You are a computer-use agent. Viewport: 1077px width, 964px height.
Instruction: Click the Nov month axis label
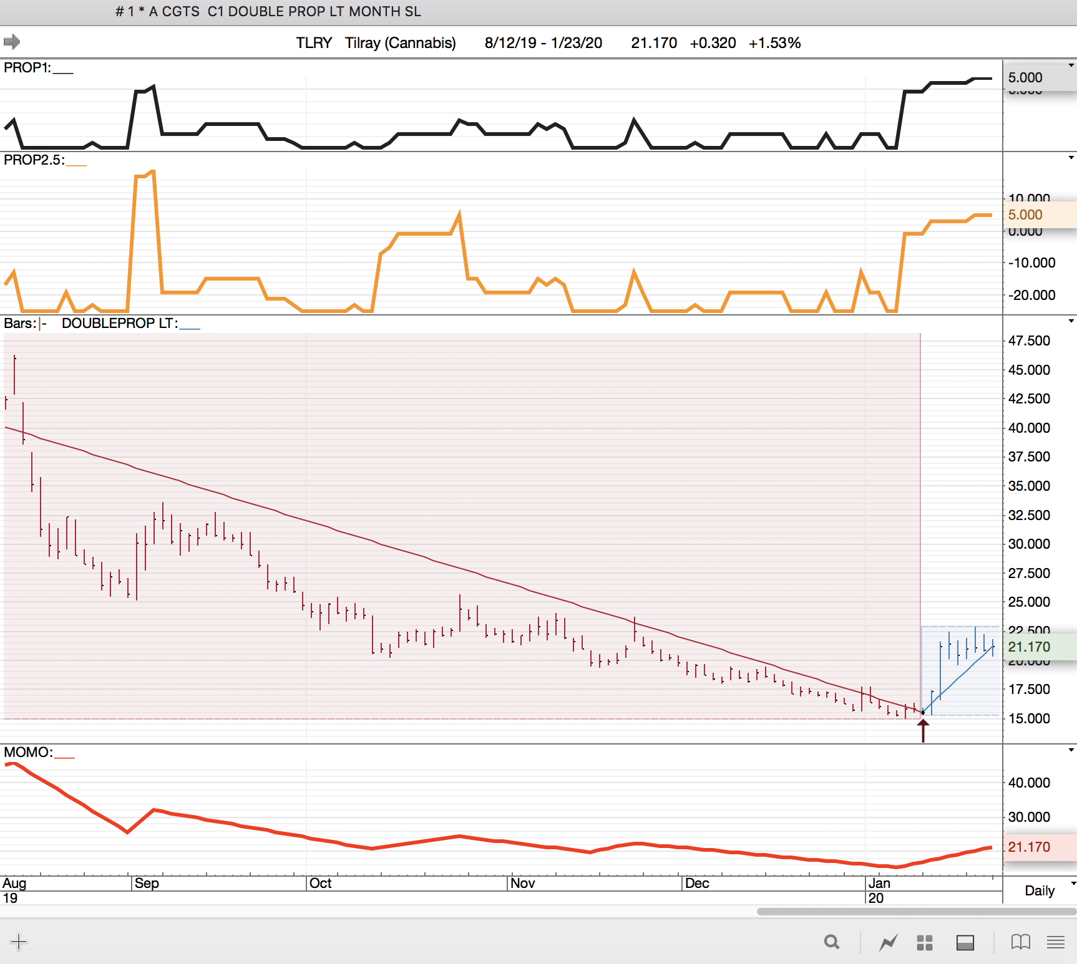[522, 883]
